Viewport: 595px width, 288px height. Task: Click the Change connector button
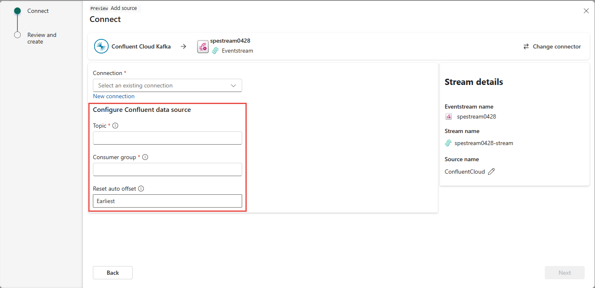556,46
